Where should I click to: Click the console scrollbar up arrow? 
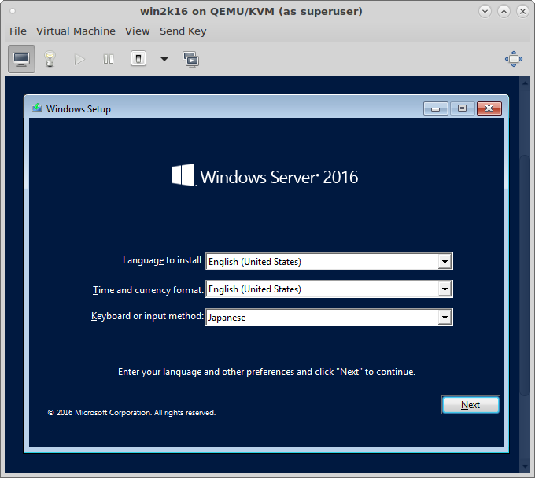(x=525, y=83)
